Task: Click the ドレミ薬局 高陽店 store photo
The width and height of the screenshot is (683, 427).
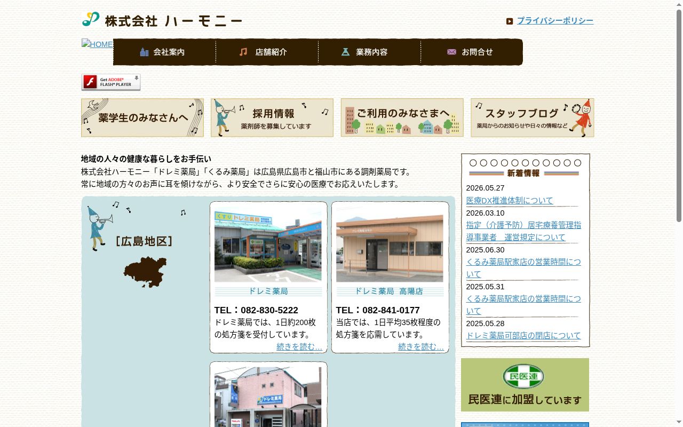Action: (x=390, y=244)
